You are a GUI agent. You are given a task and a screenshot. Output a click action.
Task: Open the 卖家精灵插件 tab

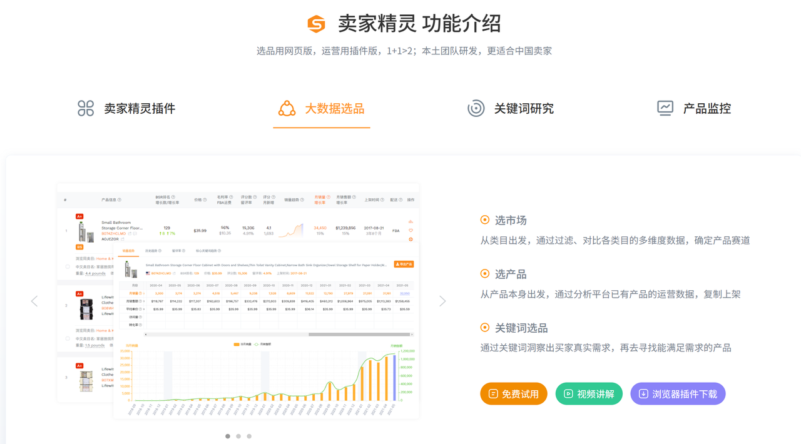(x=139, y=108)
